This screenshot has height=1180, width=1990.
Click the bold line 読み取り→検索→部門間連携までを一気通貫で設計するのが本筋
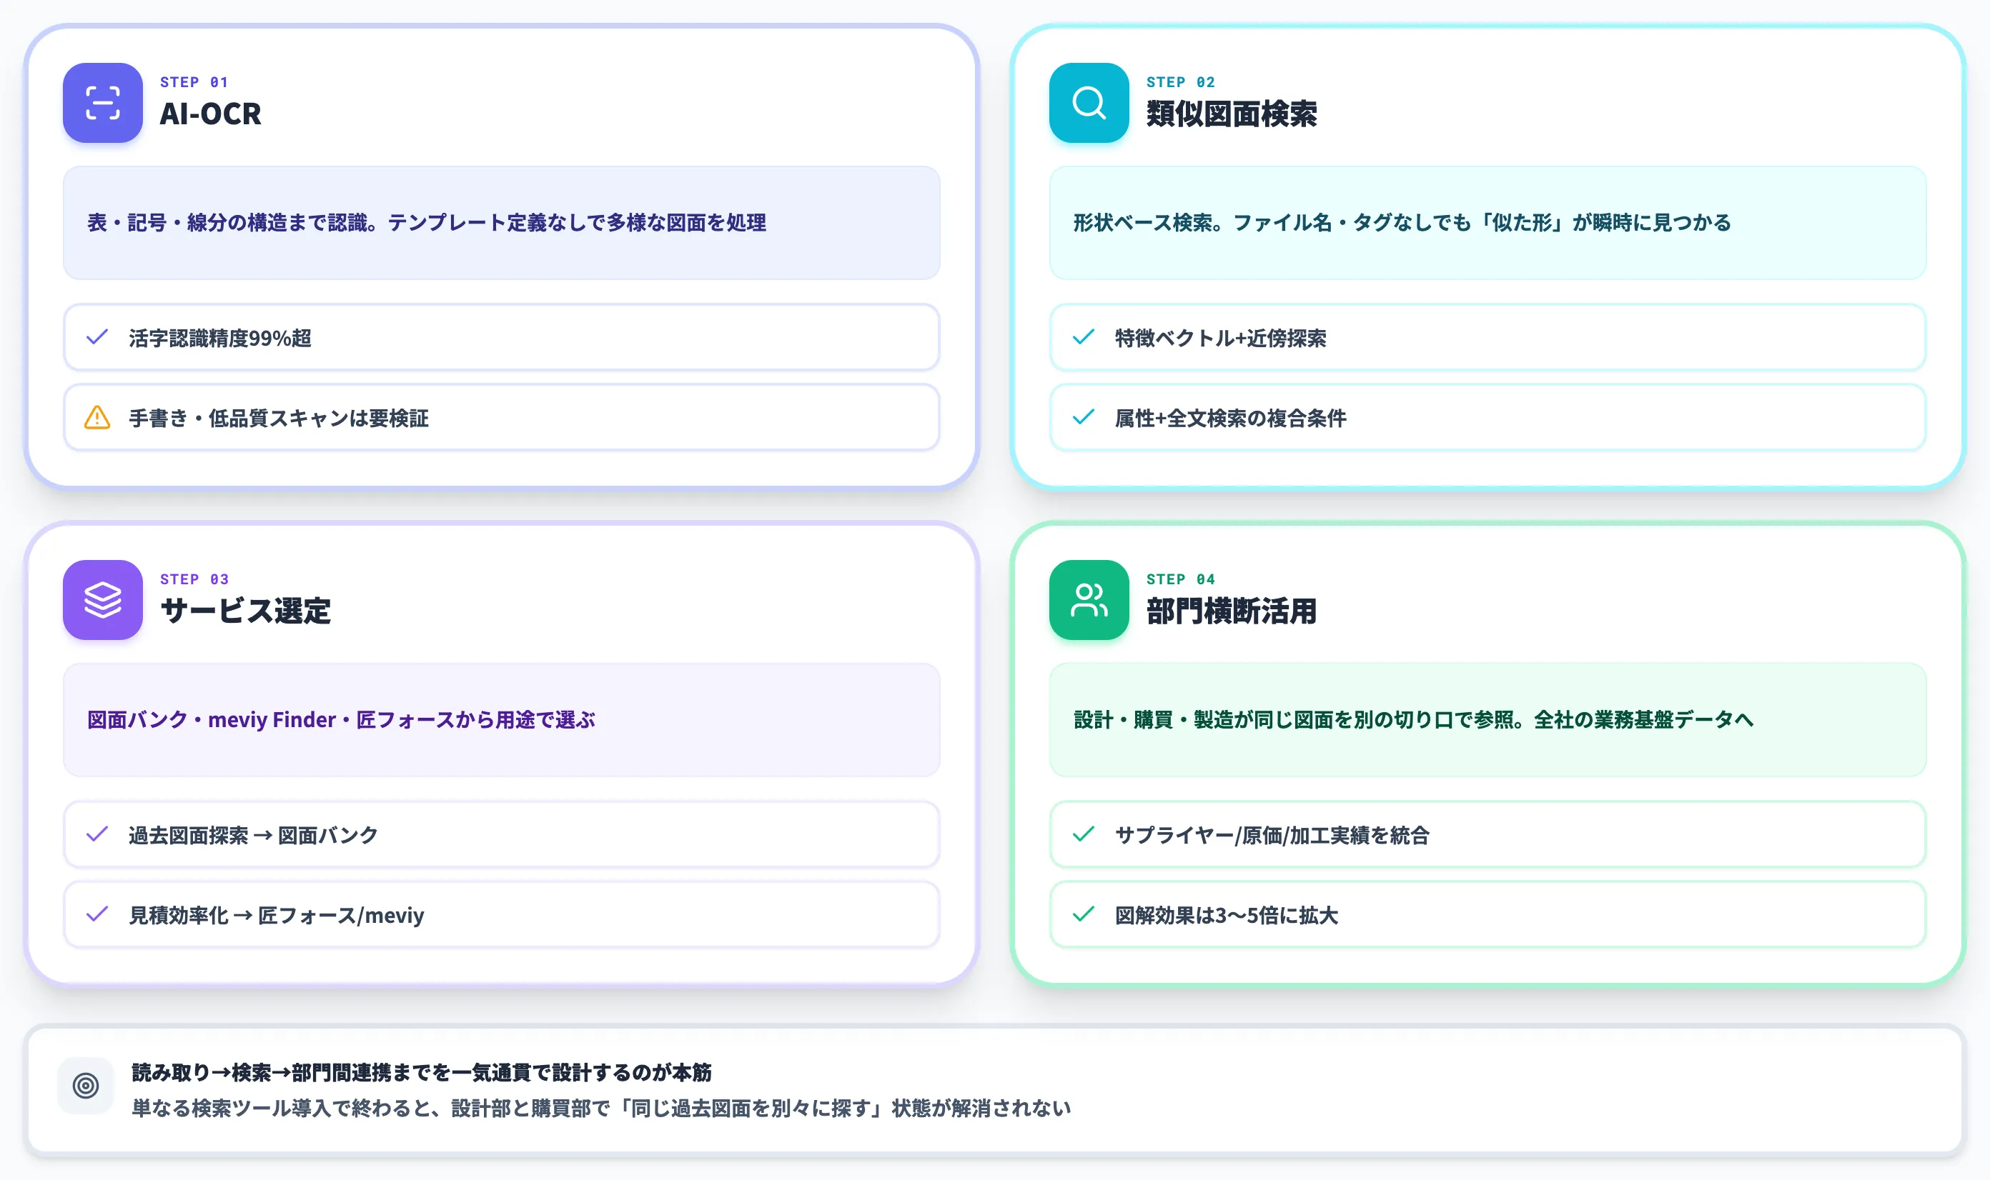tap(422, 1073)
